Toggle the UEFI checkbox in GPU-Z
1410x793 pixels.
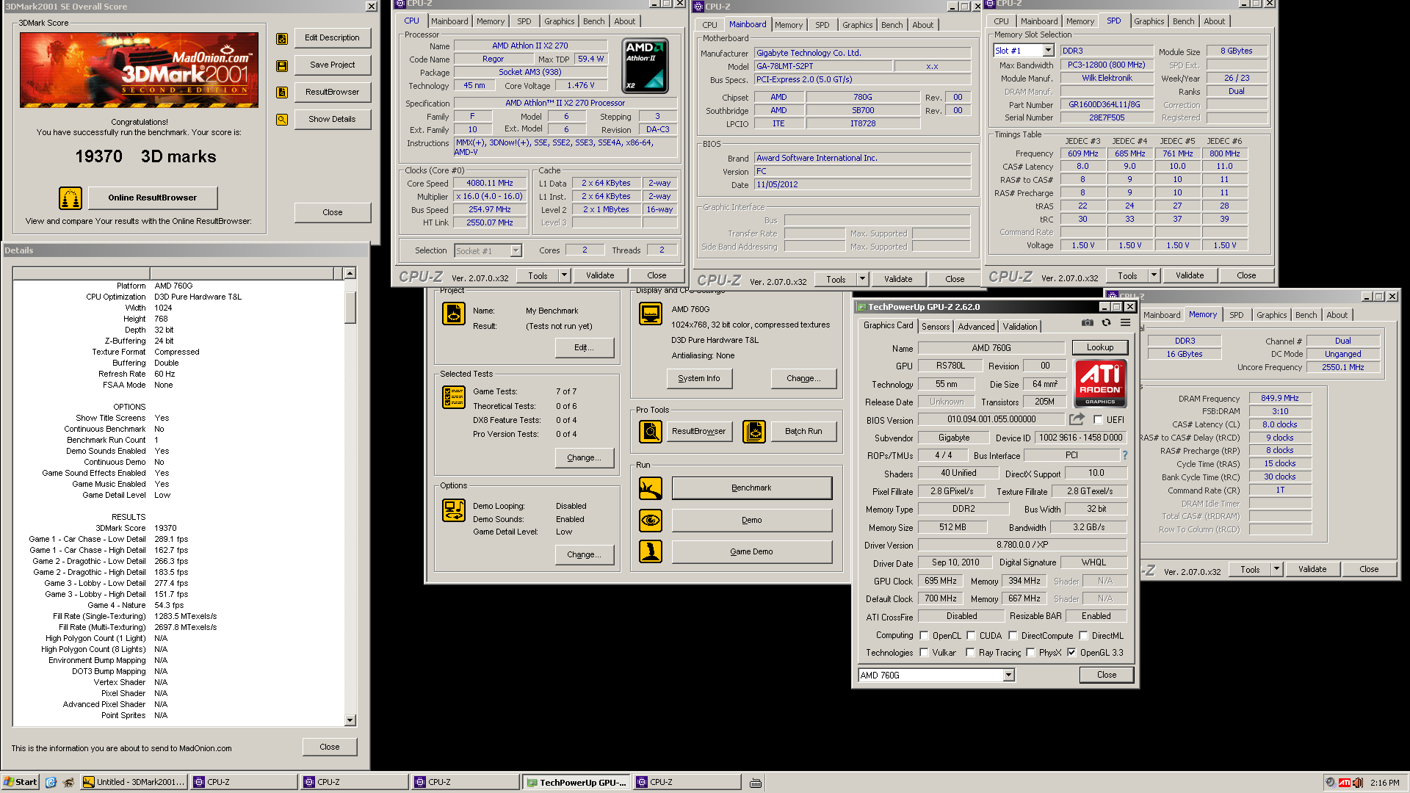pos(1098,420)
